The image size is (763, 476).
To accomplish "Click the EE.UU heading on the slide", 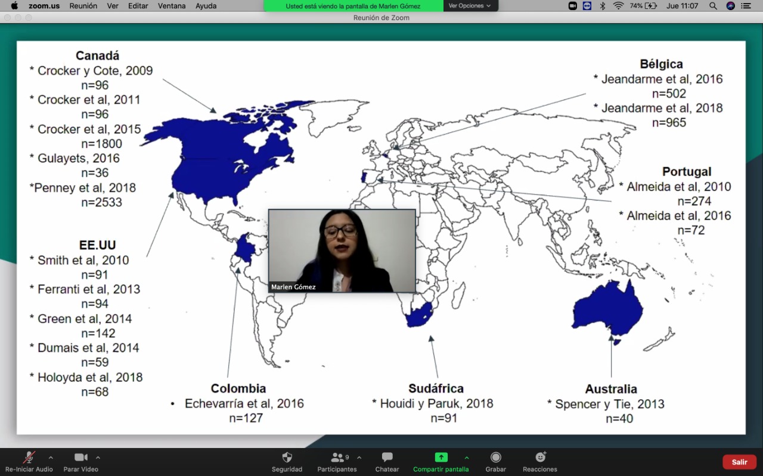I will point(97,245).
